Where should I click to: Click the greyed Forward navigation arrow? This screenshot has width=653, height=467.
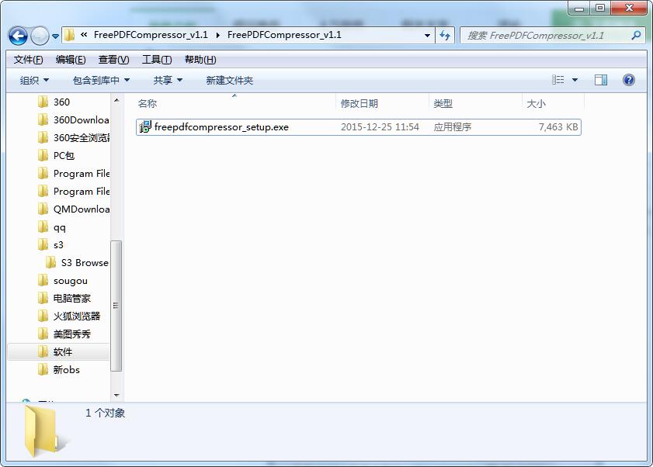tap(40, 36)
